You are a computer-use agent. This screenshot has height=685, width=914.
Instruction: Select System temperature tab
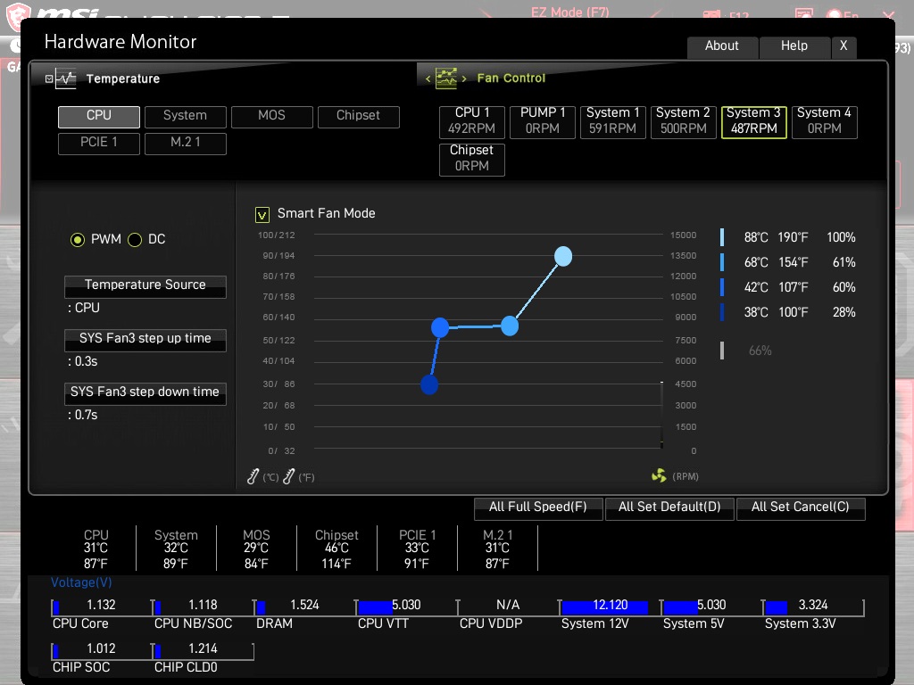pos(186,117)
